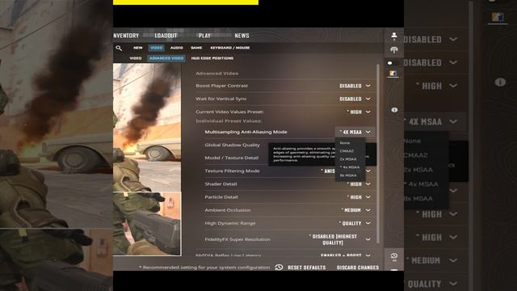Viewport: 517px width, 291px height.
Task: Switch to the New settings tab
Action: pos(138,48)
